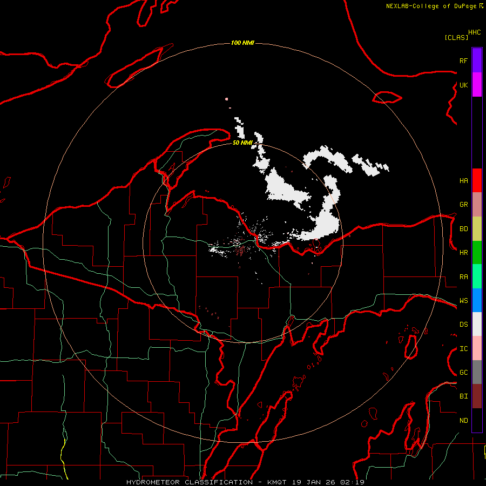The height and width of the screenshot is (486, 486).
Task: Click the GR legend label
Action: (463, 205)
